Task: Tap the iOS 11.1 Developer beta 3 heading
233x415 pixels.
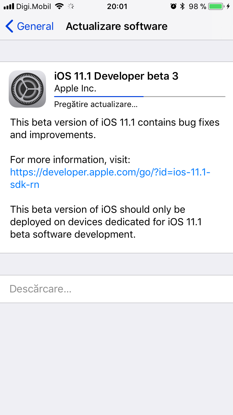Action: click(x=116, y=76)
